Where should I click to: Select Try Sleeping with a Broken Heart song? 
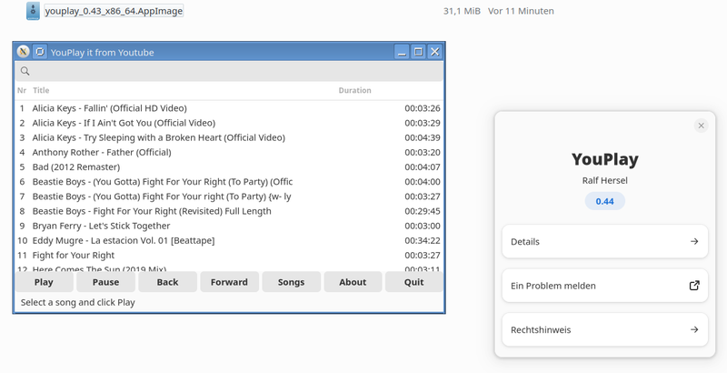(229, 137)
